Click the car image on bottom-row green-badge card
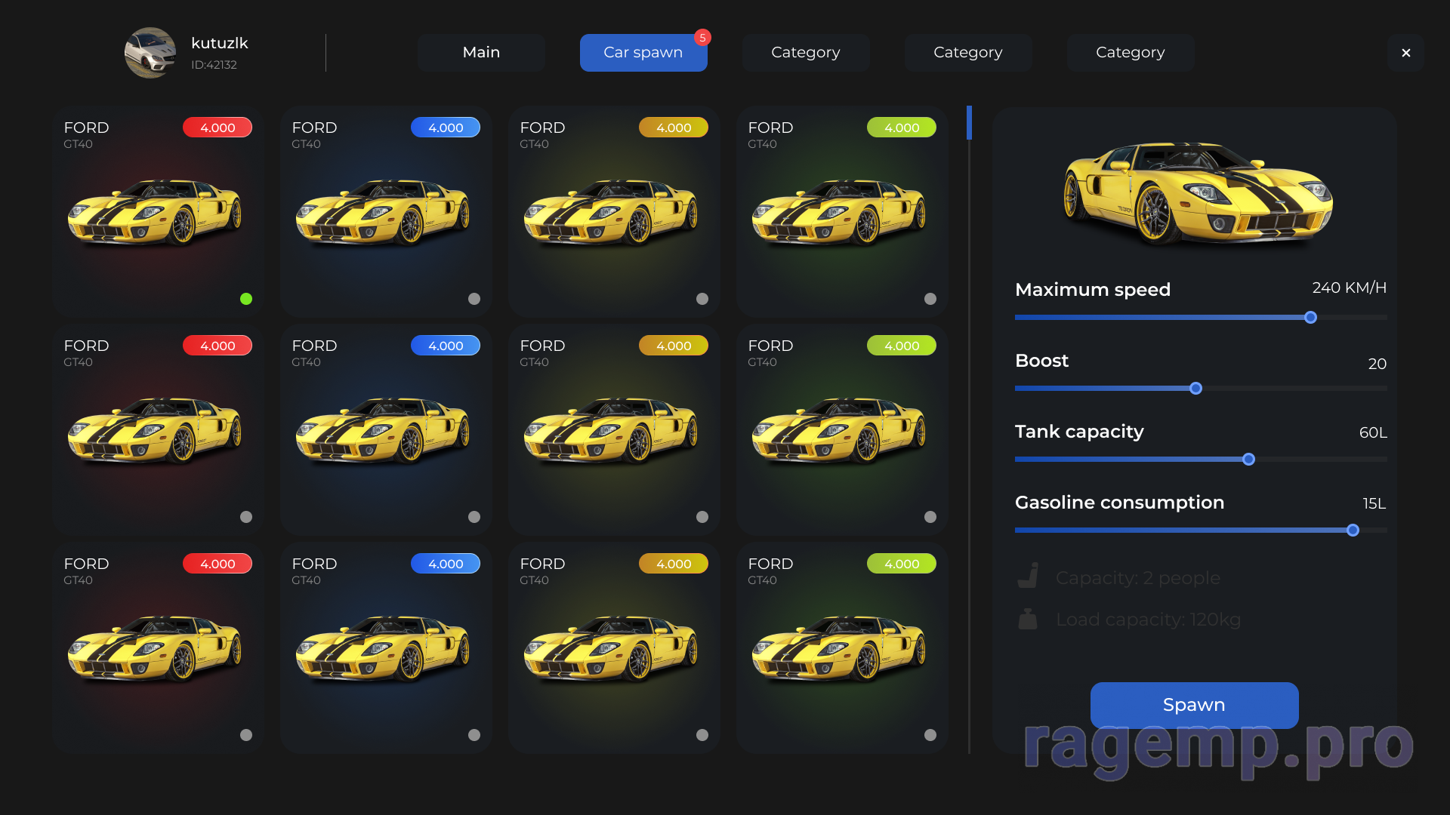 tap(840, 648)
